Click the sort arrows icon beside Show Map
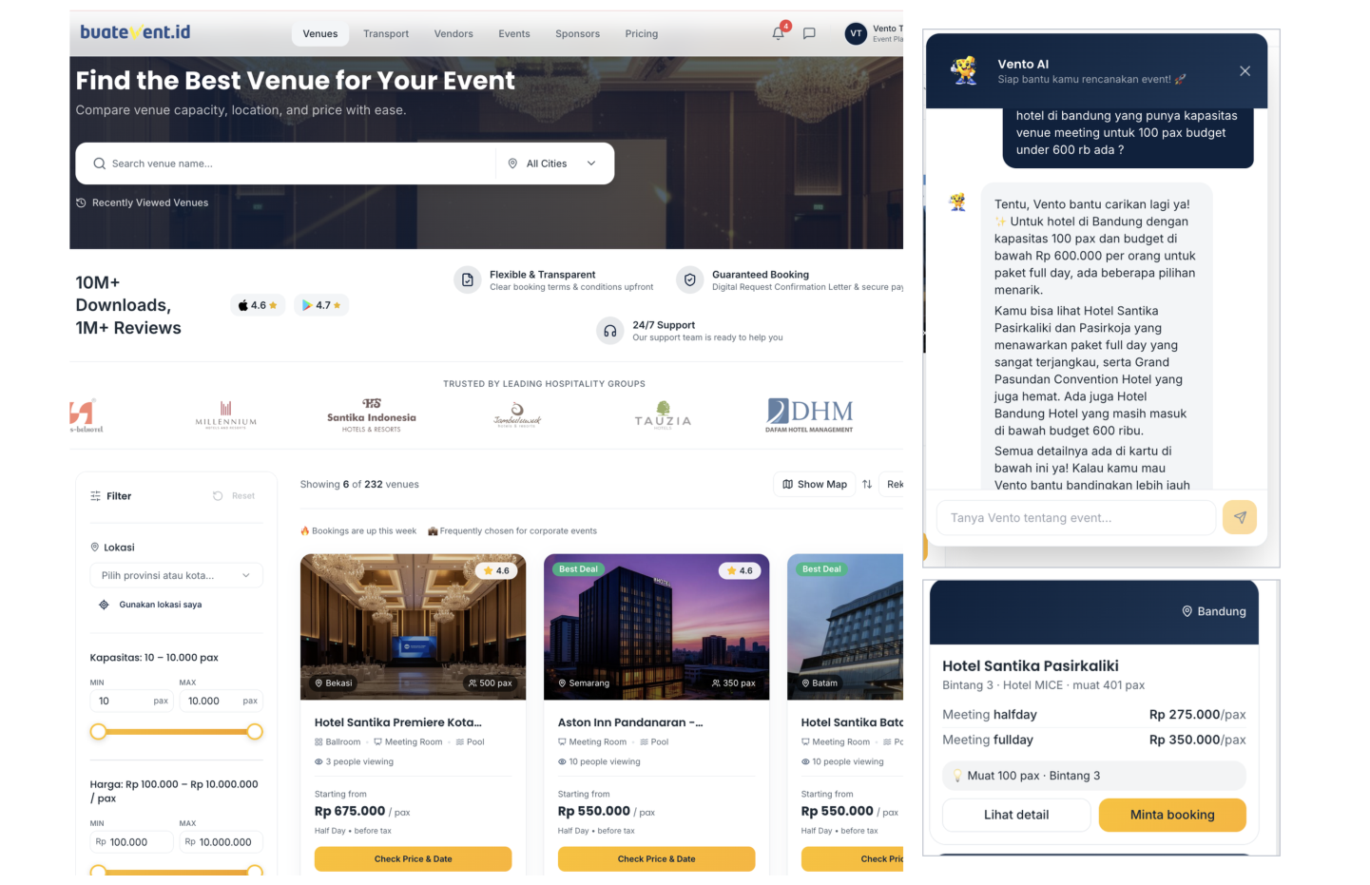Screen dimensions: 1370x885 [867, 484]
